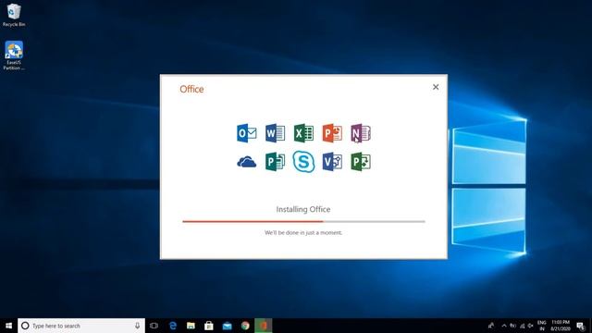Expand the hidden tray icons chevron
592x333 pixels.
[x=504, y=326]
